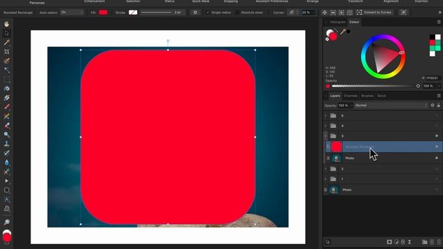Select the Colour Picker tool in left toolbar
The width and height of the screenshot is (443, 249).
7,42
